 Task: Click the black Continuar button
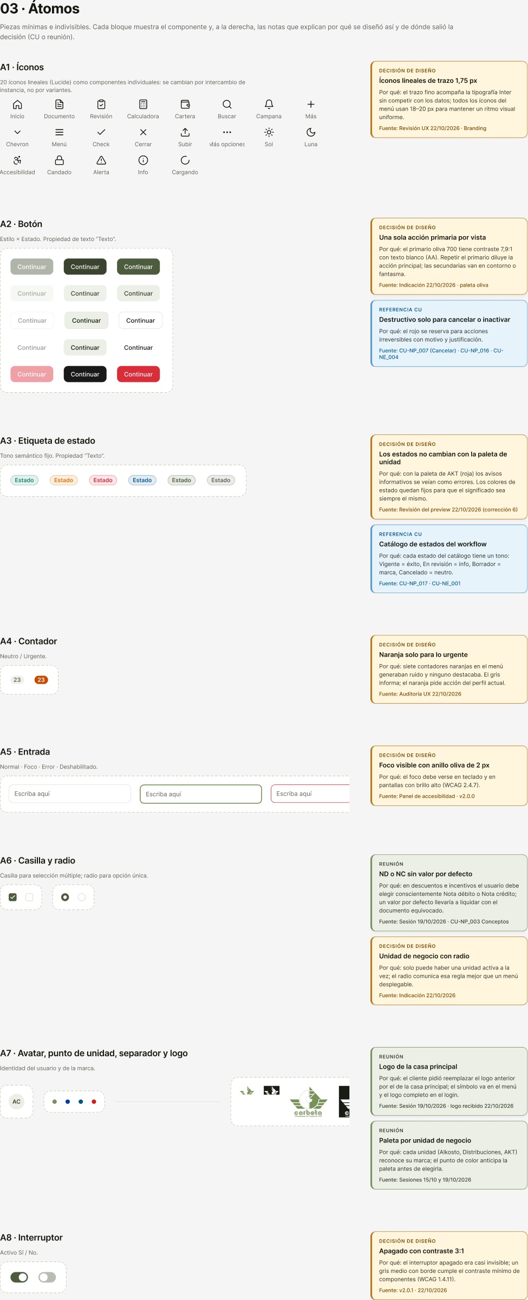click(85, 374)
